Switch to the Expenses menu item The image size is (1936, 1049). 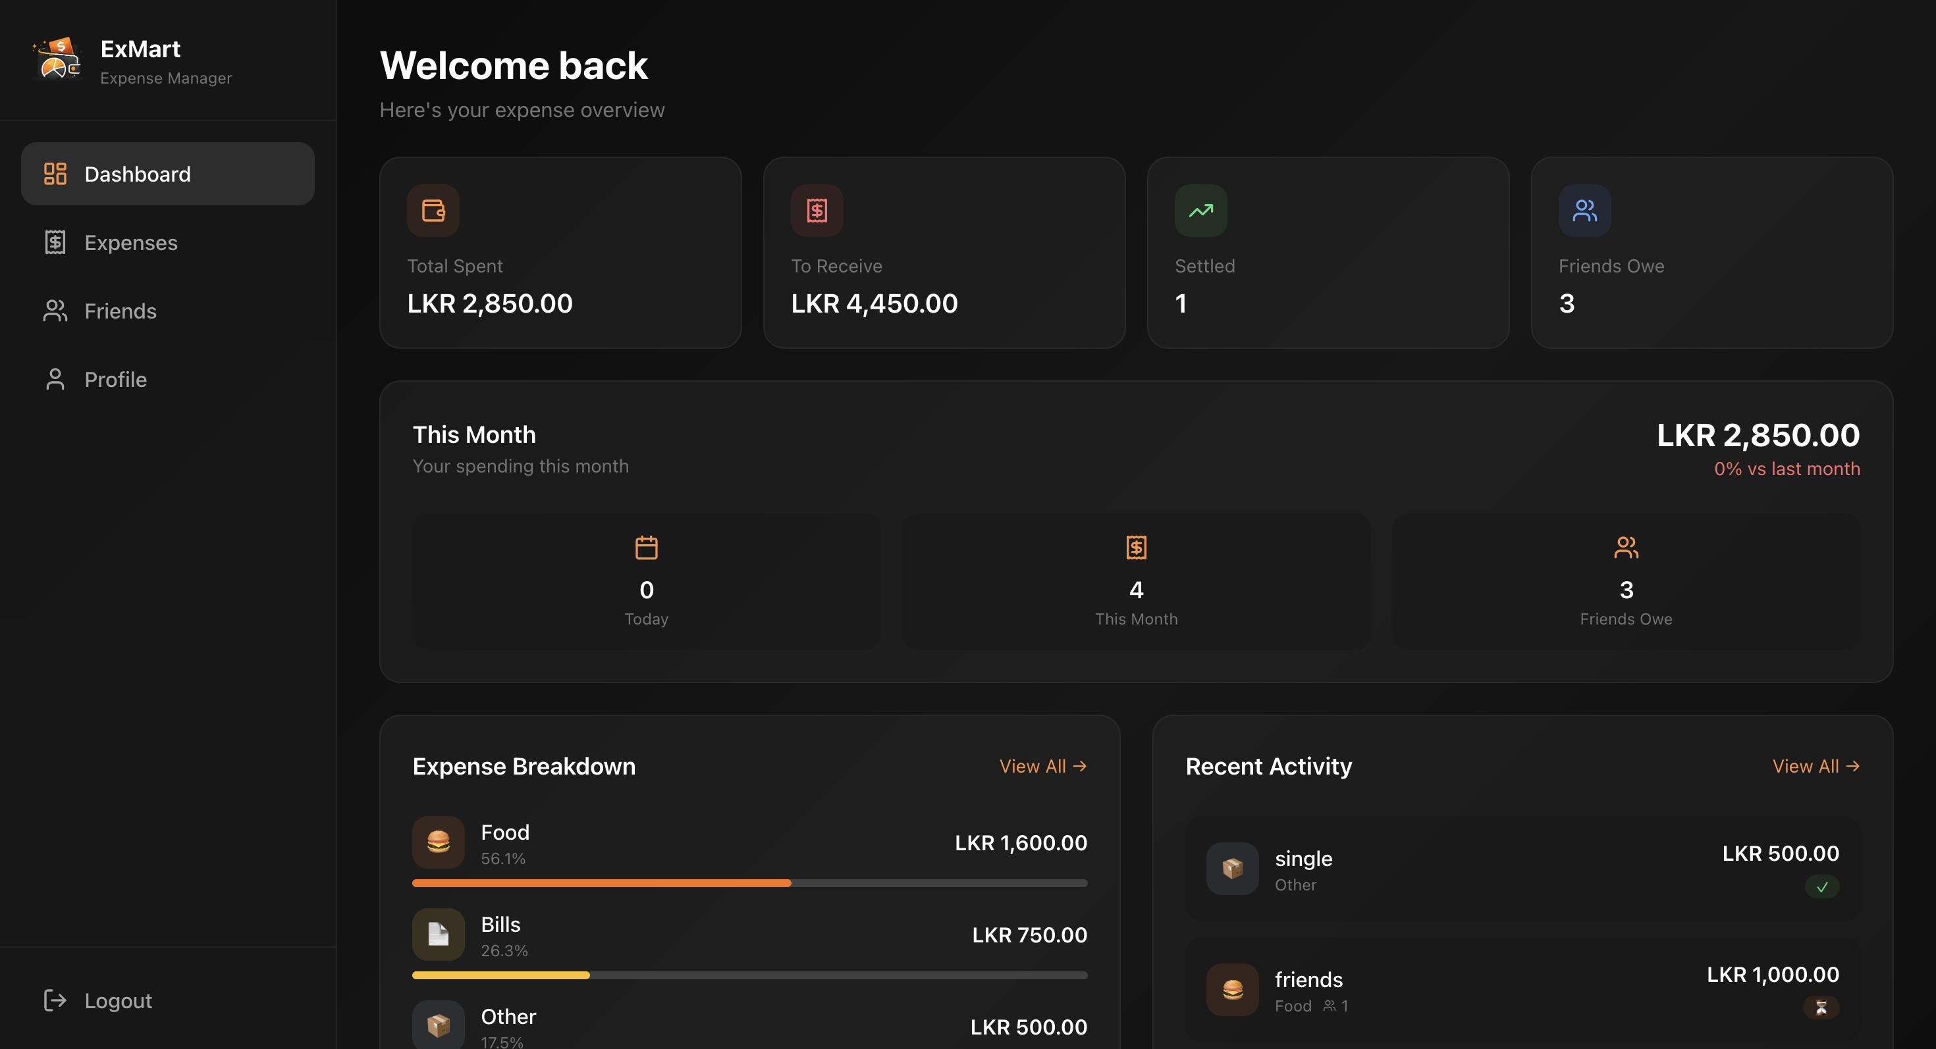click(x=131, y=242)
